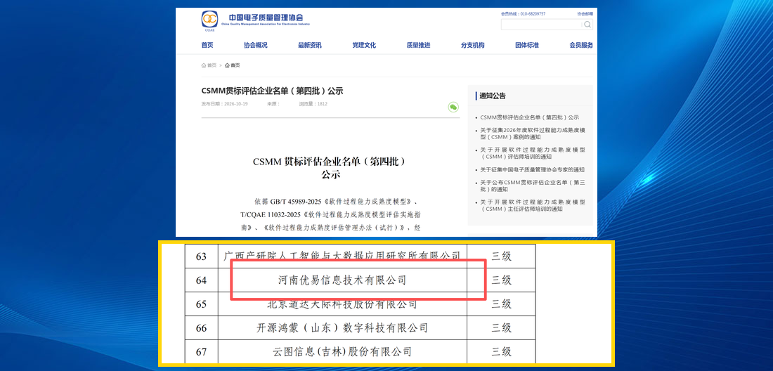
Task: Open the 首页 navigation item
Action: [x=207, y=46]
